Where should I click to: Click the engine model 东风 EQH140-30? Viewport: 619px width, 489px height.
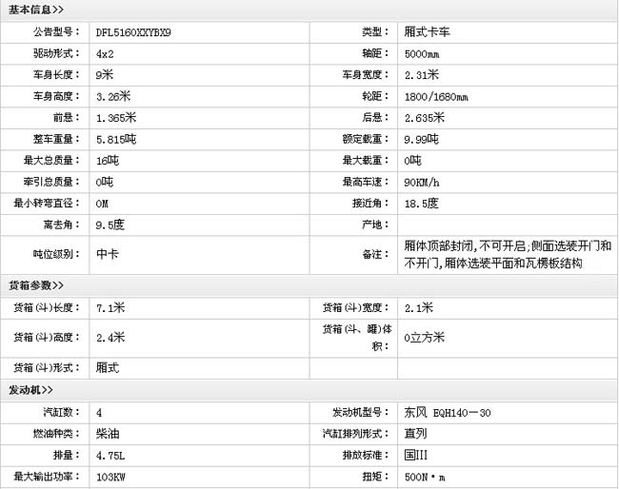(x=448, y=413)
